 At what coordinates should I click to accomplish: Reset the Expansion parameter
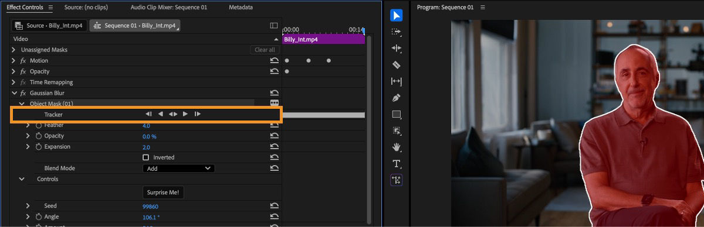pos(274,147)
